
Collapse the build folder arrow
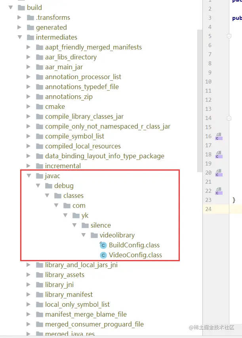click(11, 8)
